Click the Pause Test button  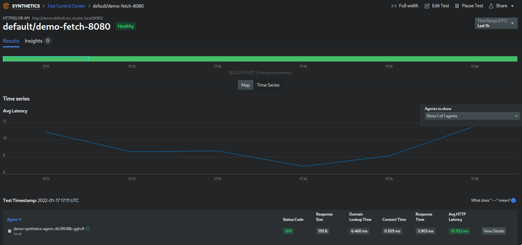469,6
